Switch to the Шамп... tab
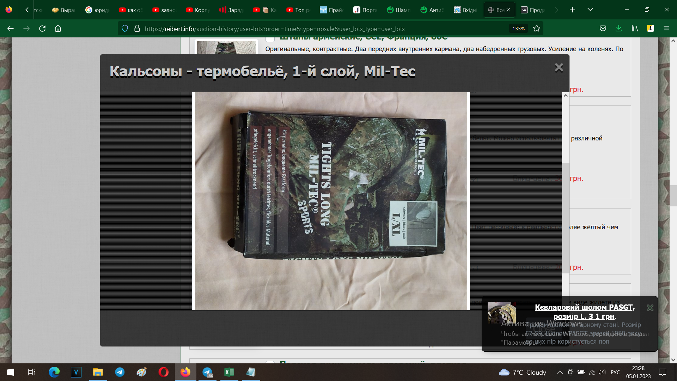The width and height of the screenshot is (677, 381). (399, 10)
